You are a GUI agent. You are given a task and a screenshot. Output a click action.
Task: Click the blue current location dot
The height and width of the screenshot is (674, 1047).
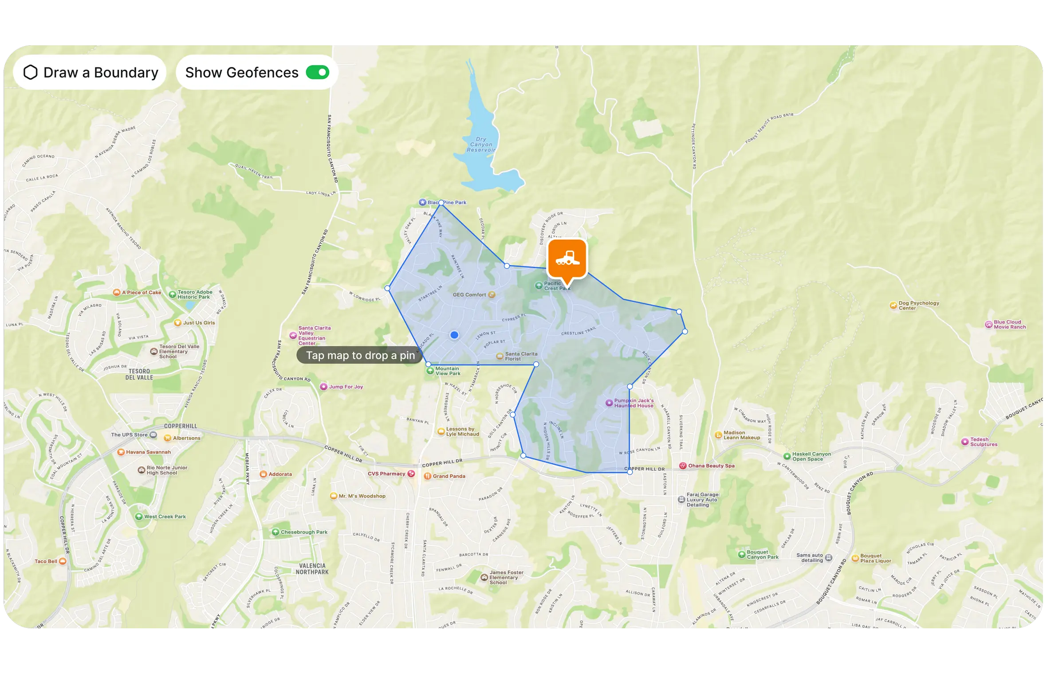tap(454, 335)
